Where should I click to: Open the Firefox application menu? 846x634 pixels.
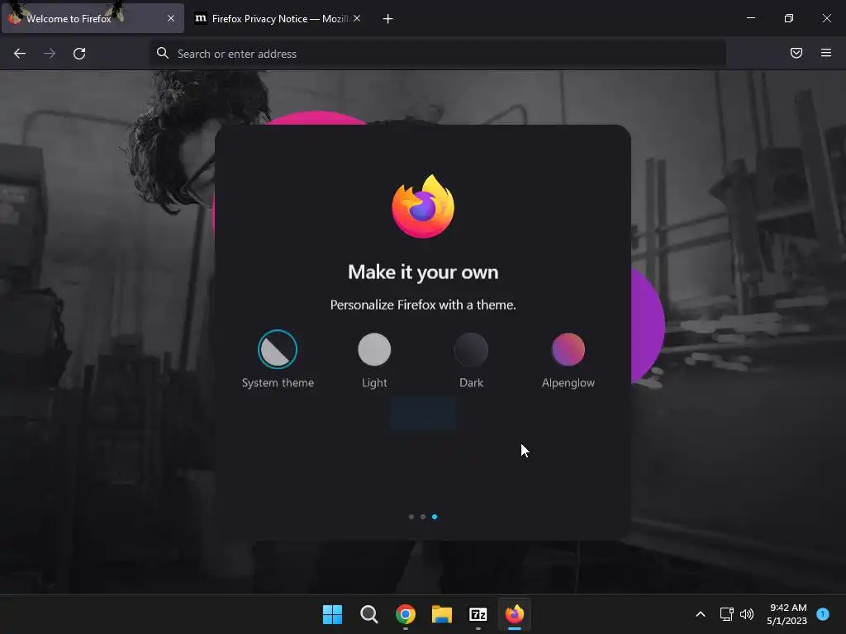825,53
